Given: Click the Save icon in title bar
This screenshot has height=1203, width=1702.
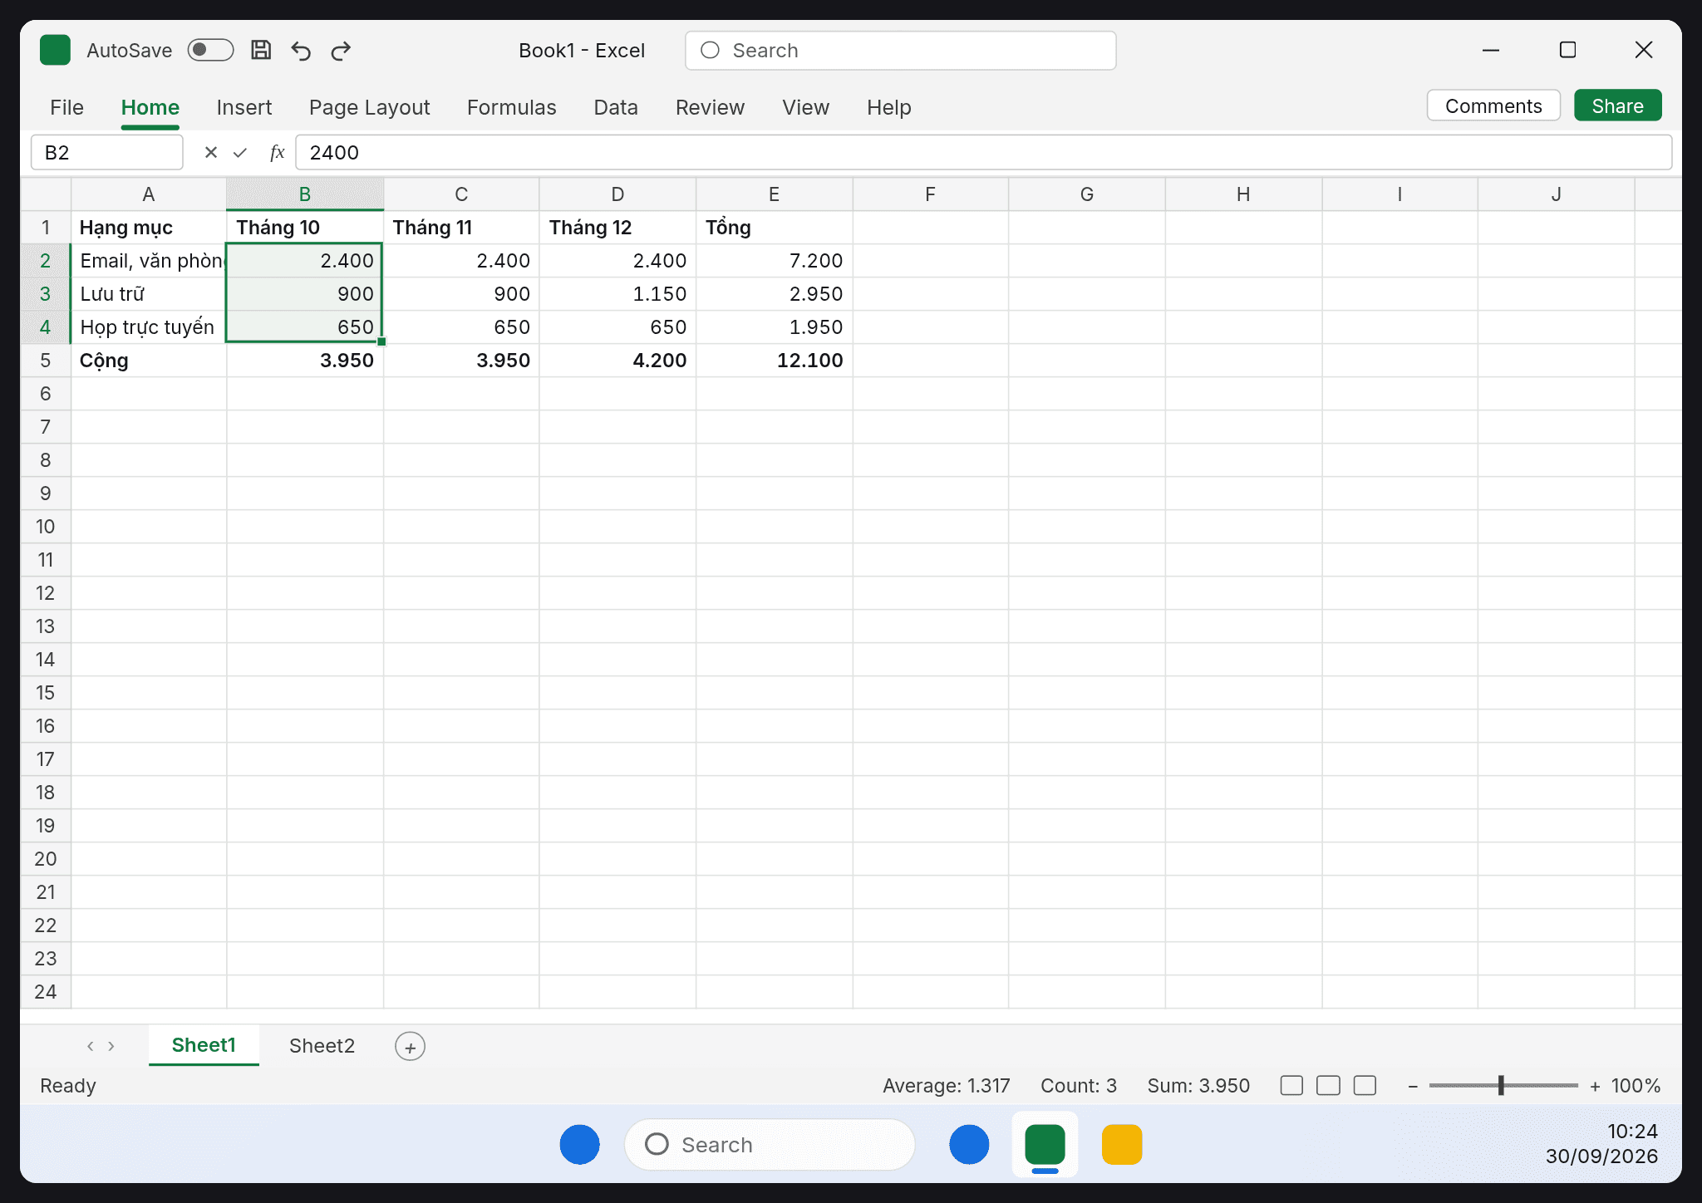Looking at the screenshot, I should pos(261,50).
